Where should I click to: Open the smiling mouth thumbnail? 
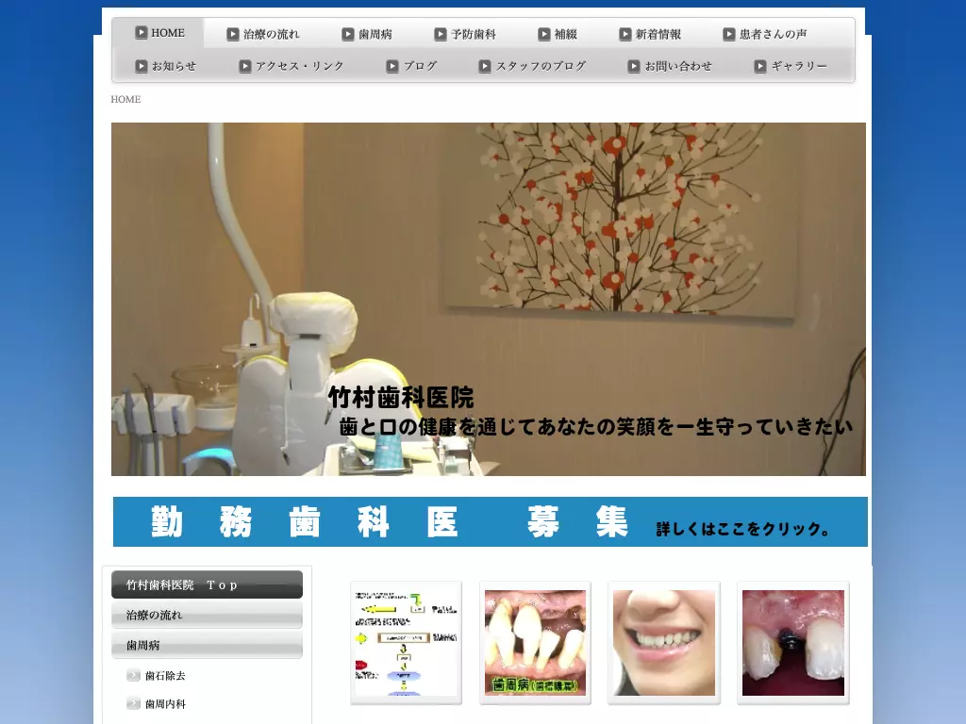(664, 643)
